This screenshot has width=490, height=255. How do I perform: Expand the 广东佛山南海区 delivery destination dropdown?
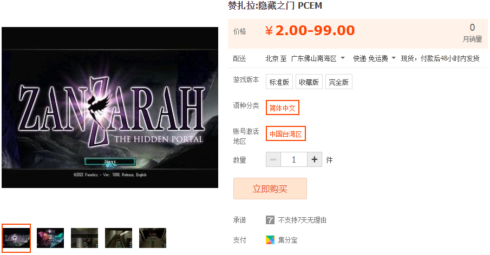(x=318, y=58)
